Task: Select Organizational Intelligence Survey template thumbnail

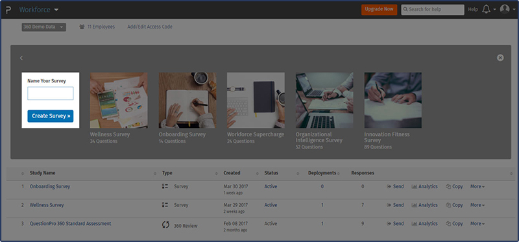Action: click(324, 101)
